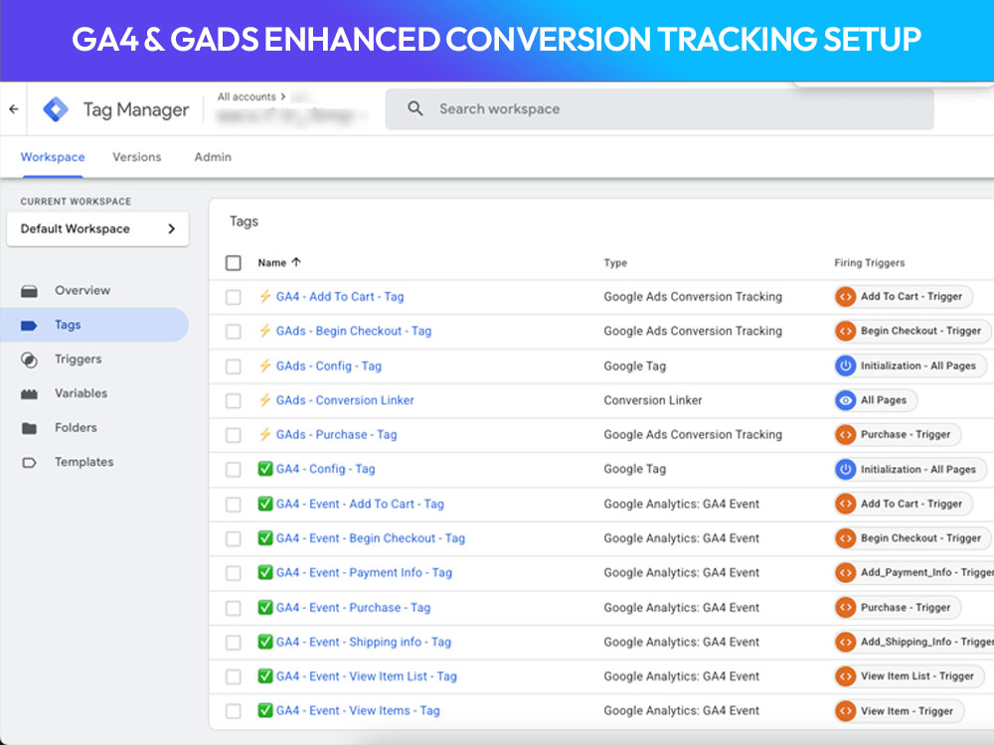
Task: Check the GAds - Begin Checkout - Tag checkbox
Action: 234,332
